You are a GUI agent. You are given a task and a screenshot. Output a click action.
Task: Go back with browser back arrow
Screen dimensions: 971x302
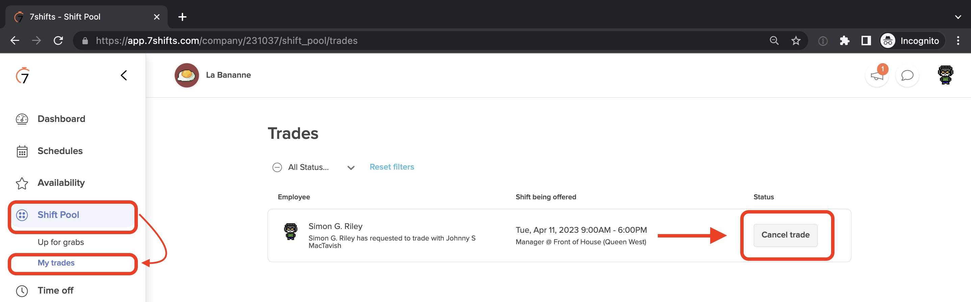pyautogui.click(x=15, y=40)
